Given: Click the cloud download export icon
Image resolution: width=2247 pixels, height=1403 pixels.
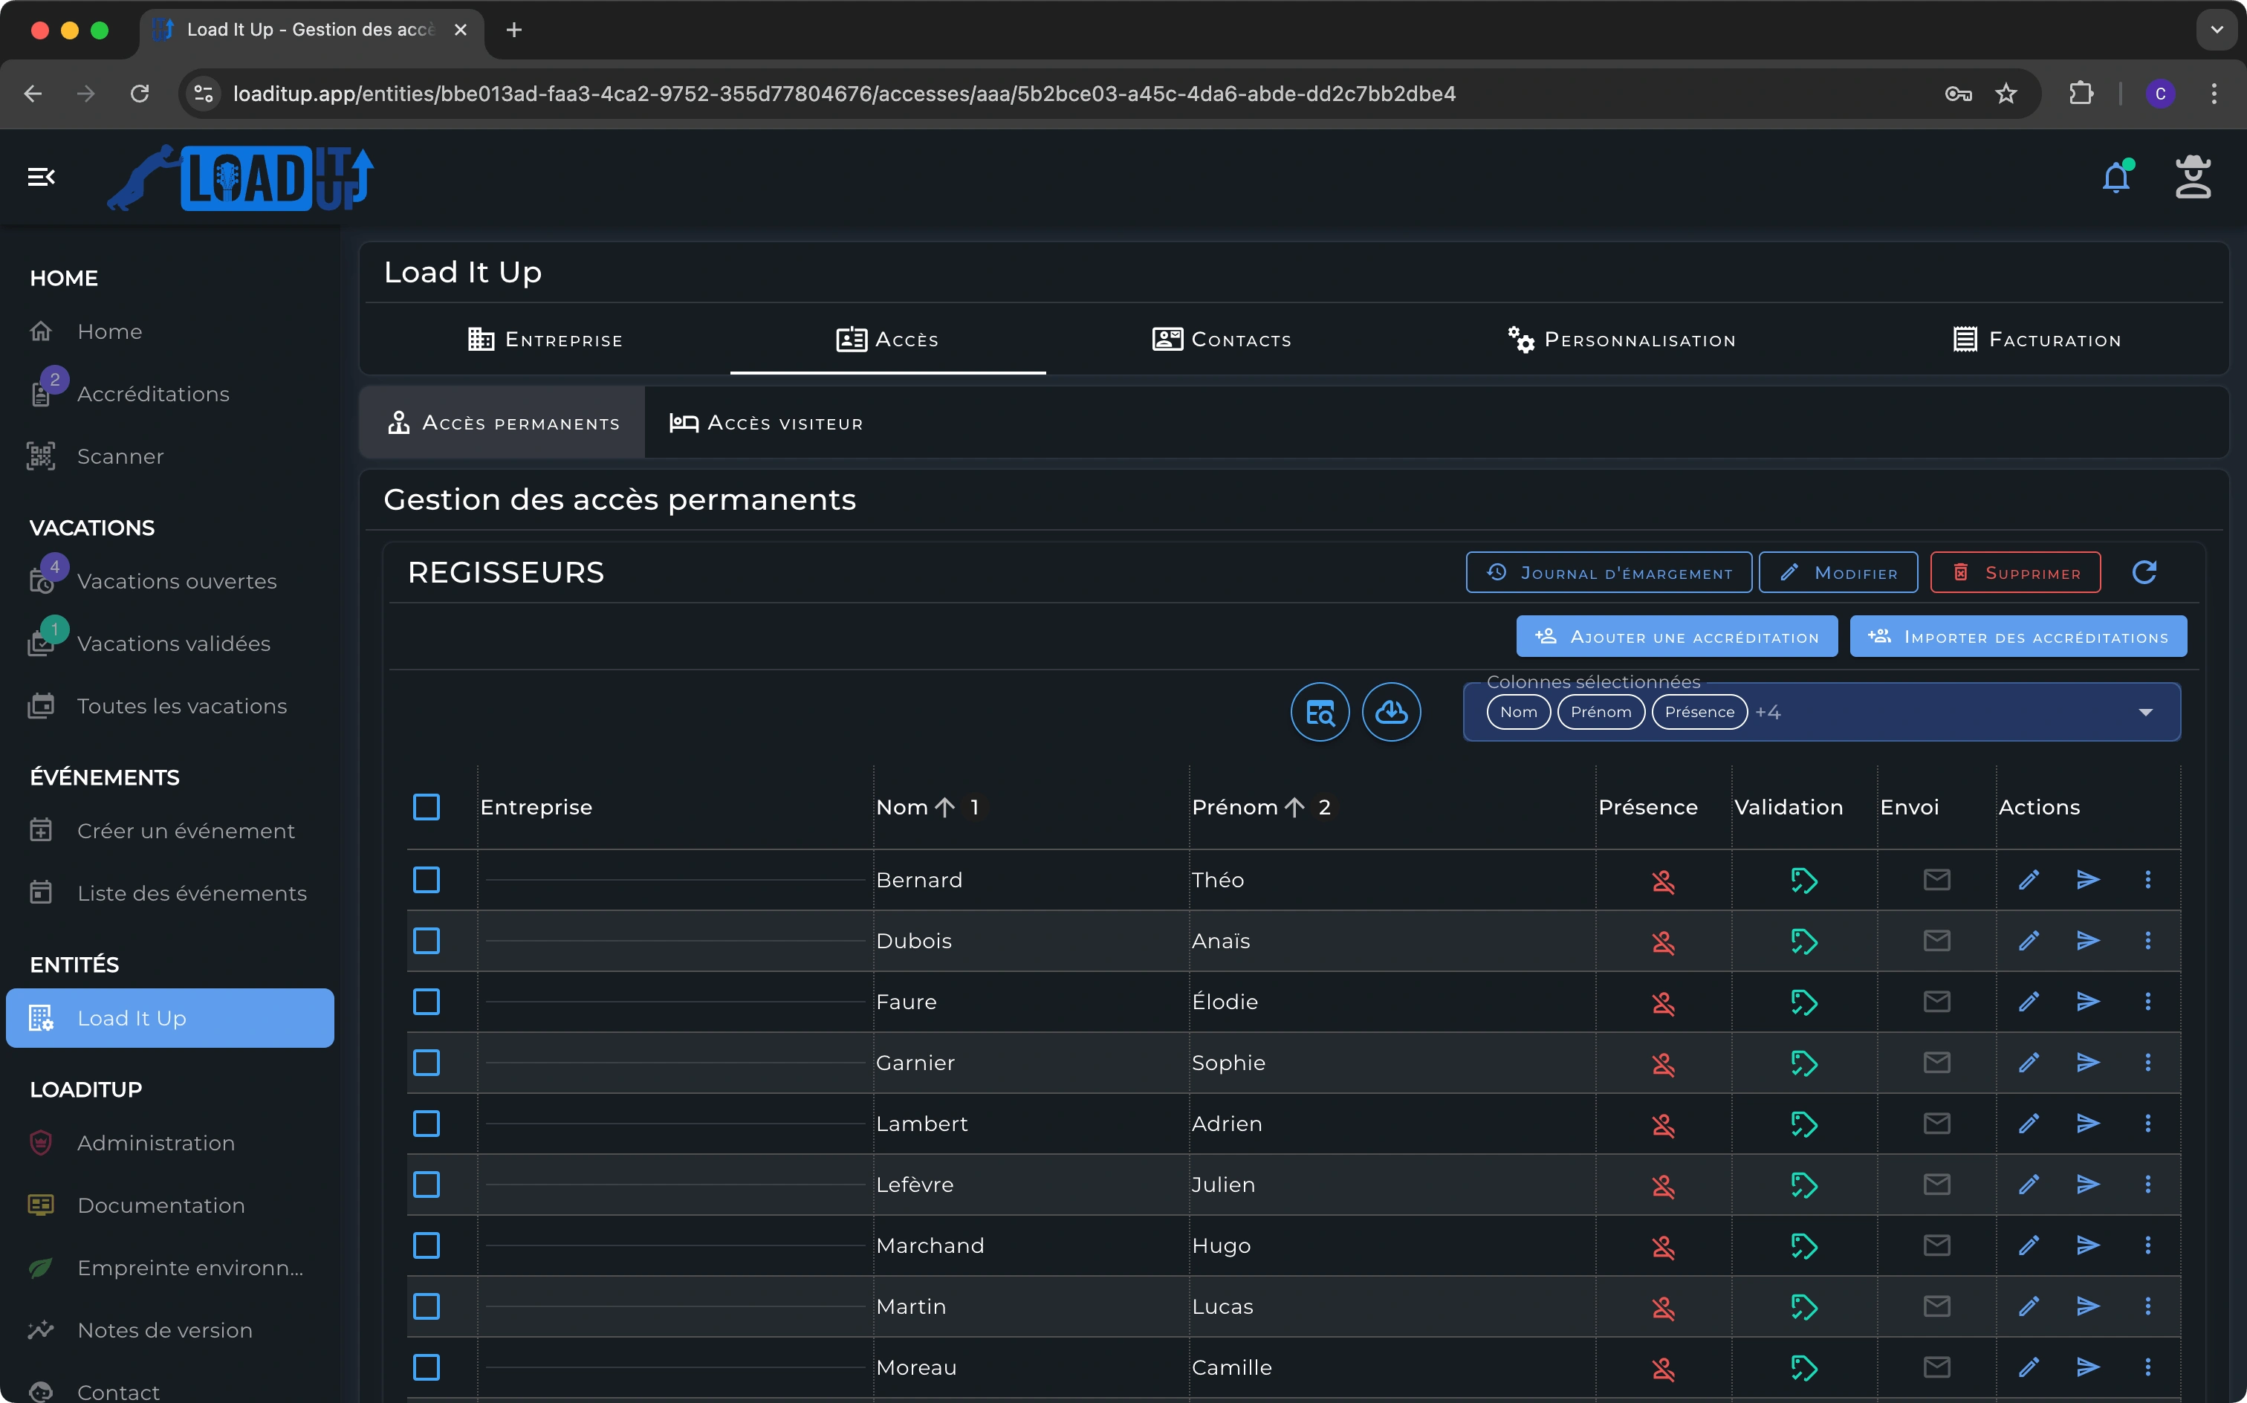Looking at the screenshot, I should click(1391, 712).
